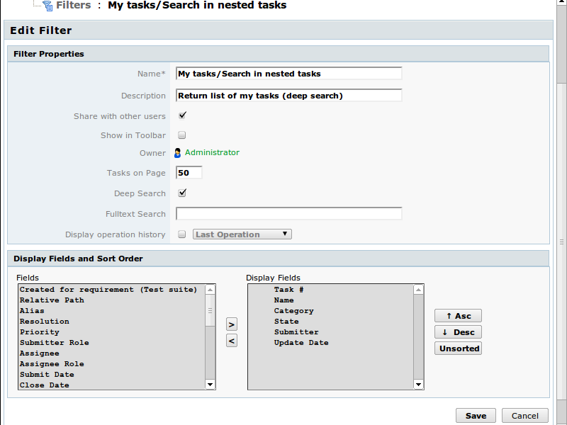Set sort order to Unsorted
The height and width of the screenshot is (425, 567).
click(x=458, y=348)
